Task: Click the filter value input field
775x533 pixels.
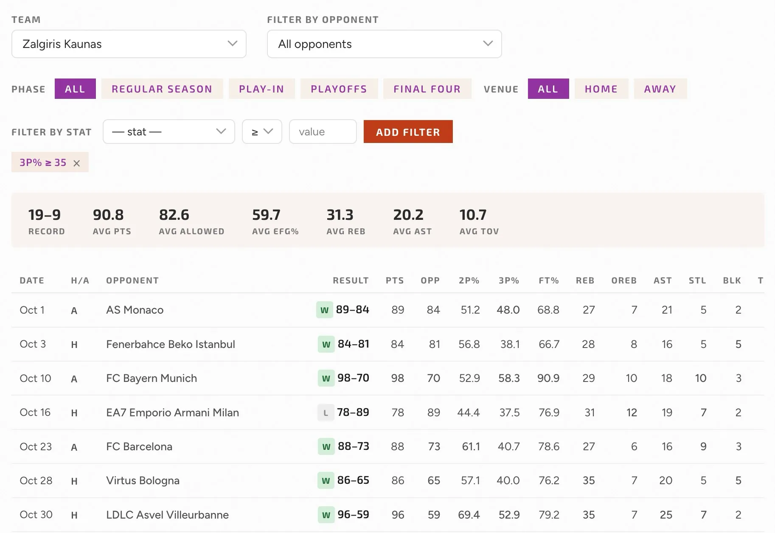Action: [323, 132]
